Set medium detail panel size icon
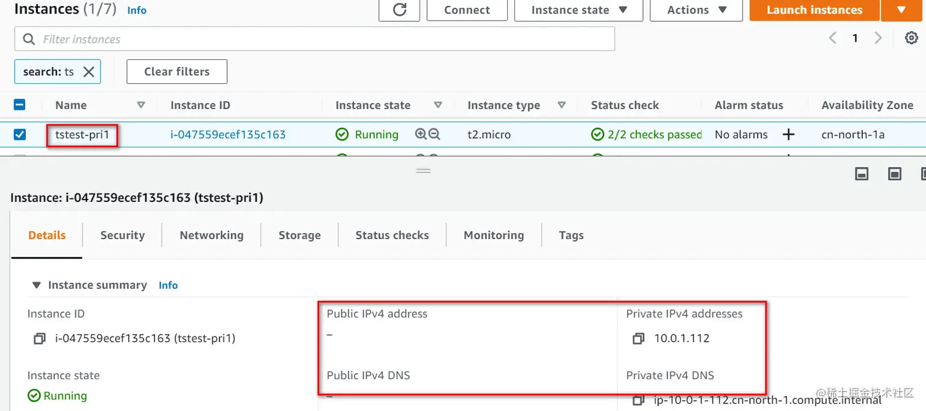 click(x=895, y=174)
